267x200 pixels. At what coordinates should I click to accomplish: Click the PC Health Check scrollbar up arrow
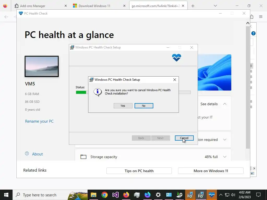tap(248, 23)
